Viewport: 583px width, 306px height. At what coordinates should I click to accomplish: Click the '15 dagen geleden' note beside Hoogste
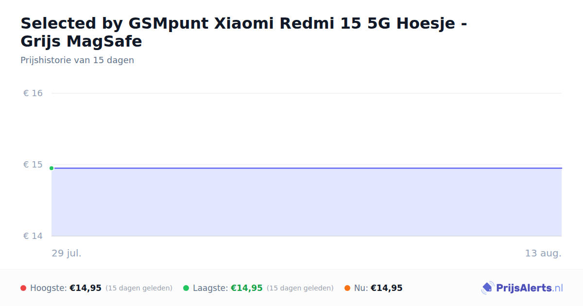point(139,288)
